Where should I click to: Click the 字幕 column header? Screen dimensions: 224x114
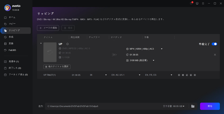point(147,37)
